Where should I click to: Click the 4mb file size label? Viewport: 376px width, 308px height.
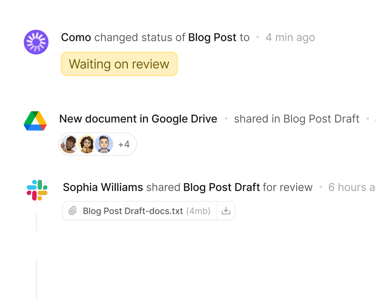point(198,211)
